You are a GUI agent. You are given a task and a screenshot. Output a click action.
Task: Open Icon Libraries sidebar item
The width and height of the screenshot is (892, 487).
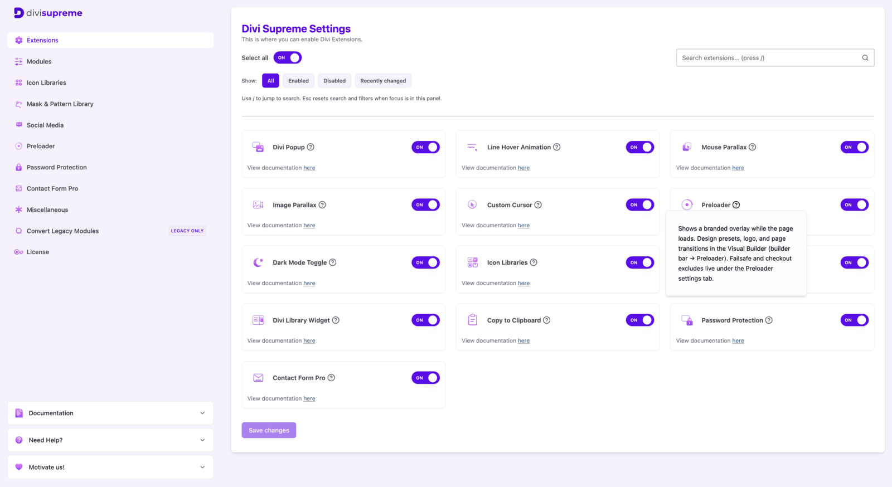[x=110, y=82]
